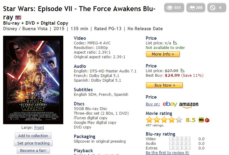Screen dimensions: 229x155
Task: Click Add to collection button
Action: [33, 136]
